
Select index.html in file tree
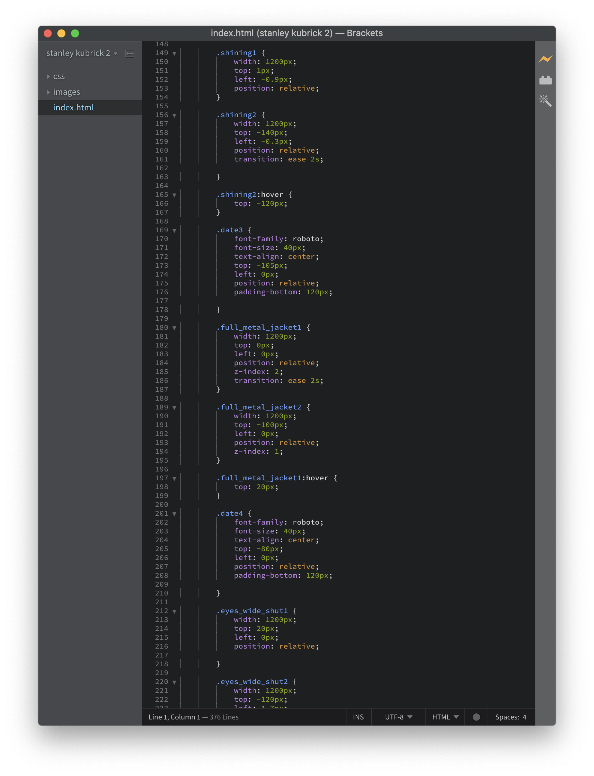pyautogui.click(x=73, y=107)
